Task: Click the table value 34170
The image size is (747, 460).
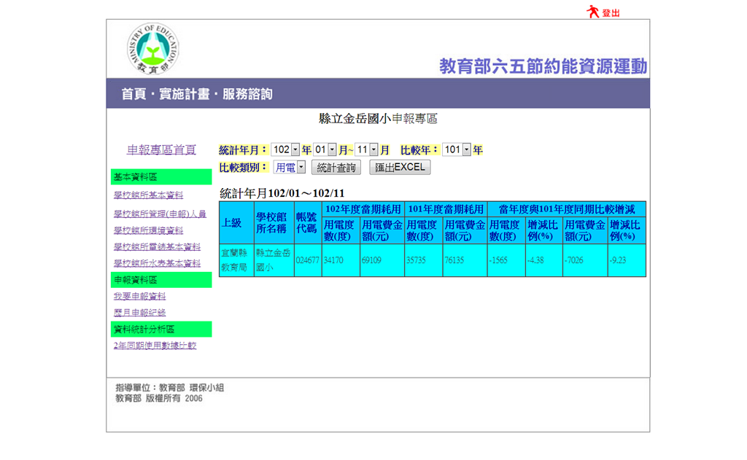Action: point(333,260)
